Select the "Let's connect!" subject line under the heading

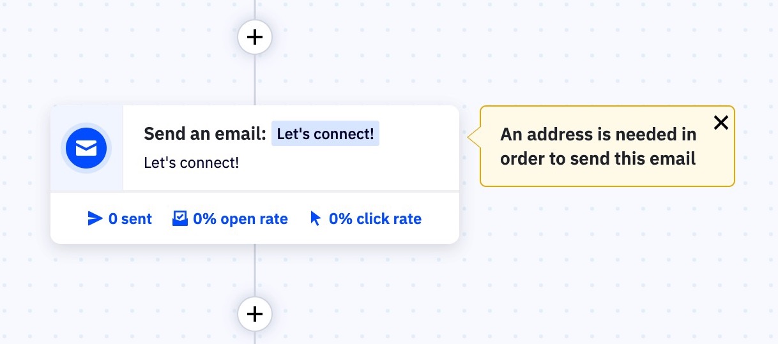(x=192, y=163)
